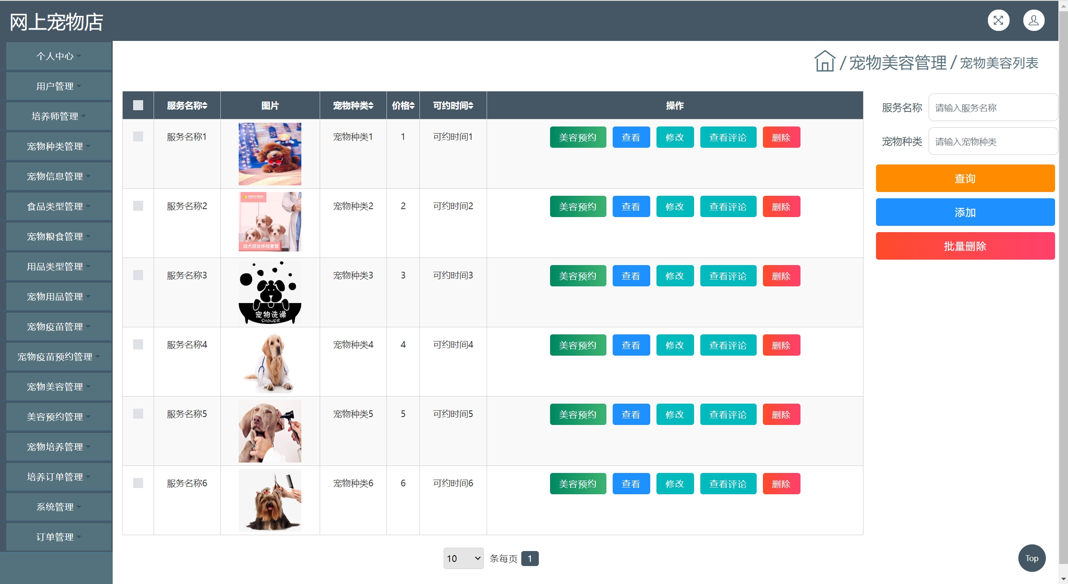Sort by 可约时间 column arrows
This screenshot has width=1068, height=584.
click(x=470, y=106)
